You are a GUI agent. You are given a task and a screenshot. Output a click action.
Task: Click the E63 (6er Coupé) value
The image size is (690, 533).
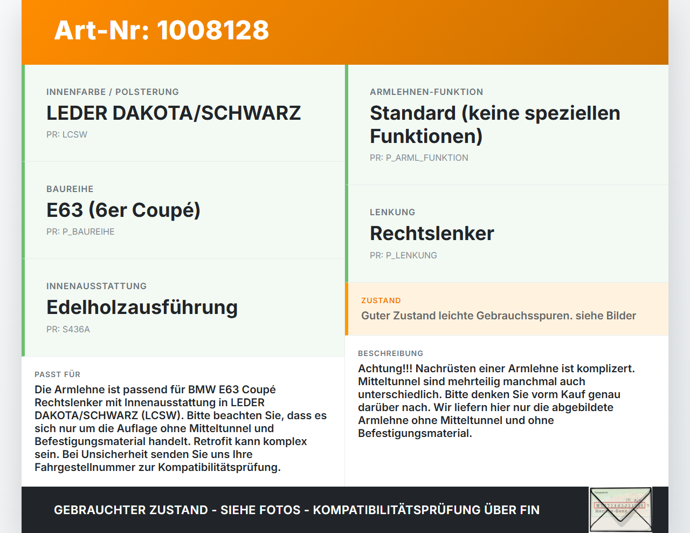tap(123, 210)
